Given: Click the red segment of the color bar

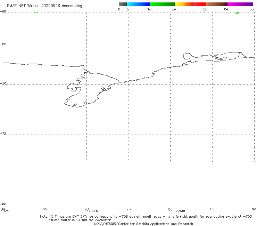Looking at the screenshot, I should pos(199,4).
